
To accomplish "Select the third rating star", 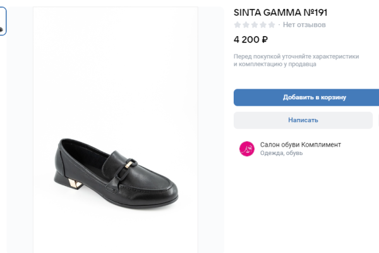I will [255, 25].
